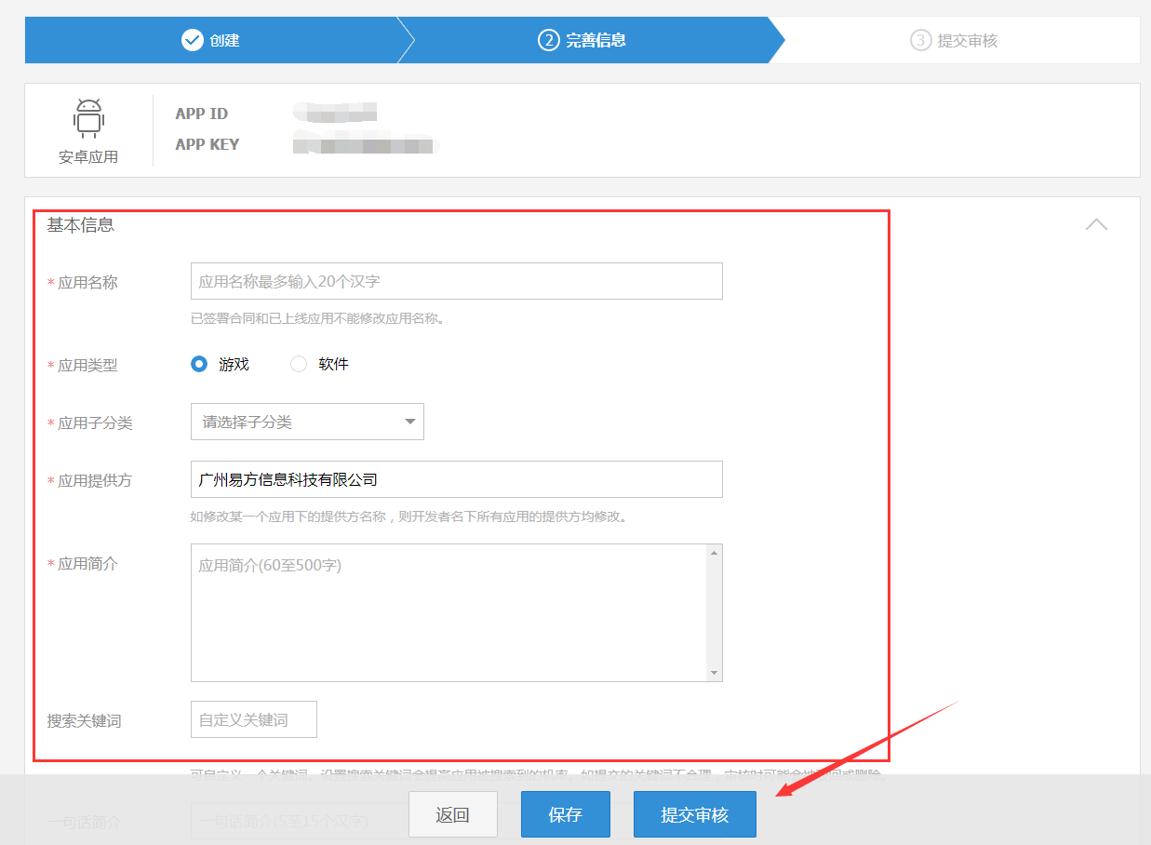Open the 请选择子分类 dropdown
Screen dimensions: 1151x845
pyautogui.click(x=307, y=422)
